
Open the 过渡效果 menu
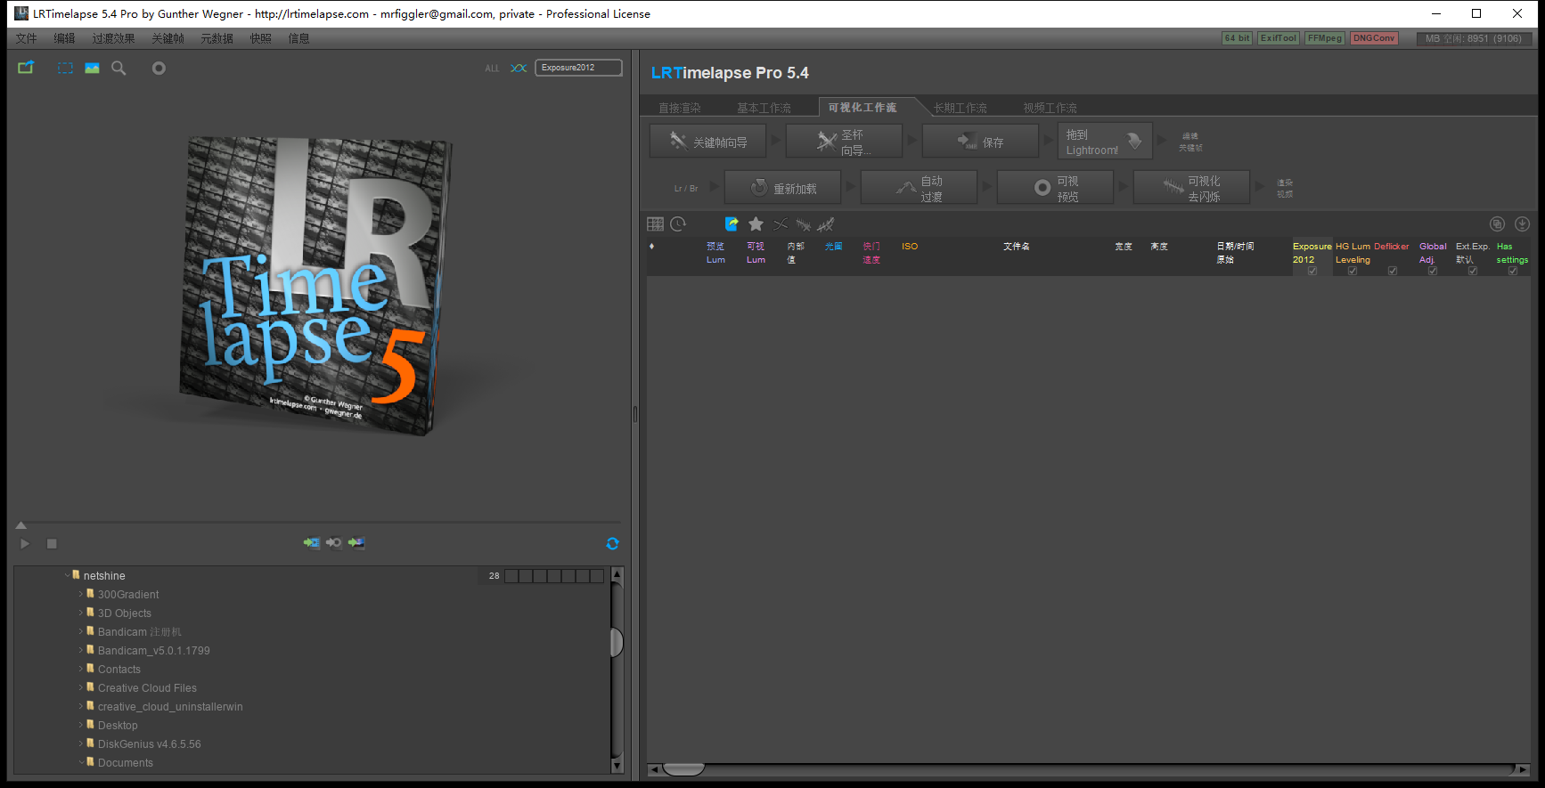[113, 38]
